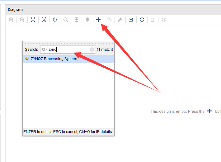Click the Zoom Fit icon
Screen dimensions: 221x162
(33, 20)
